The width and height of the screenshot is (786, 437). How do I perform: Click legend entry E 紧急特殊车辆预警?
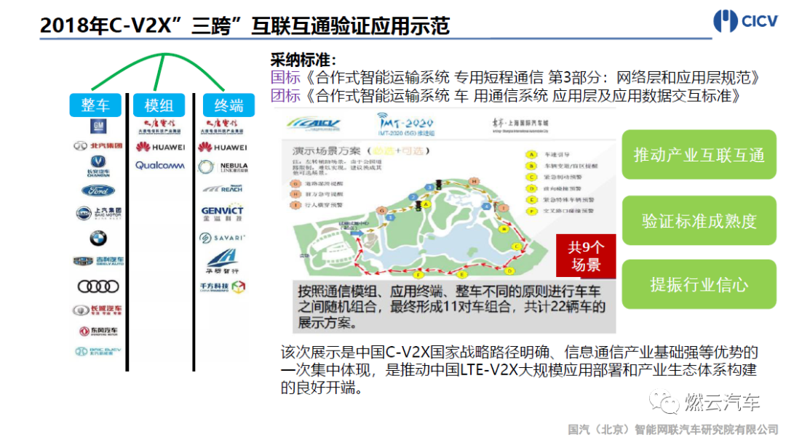click(560, 200)
